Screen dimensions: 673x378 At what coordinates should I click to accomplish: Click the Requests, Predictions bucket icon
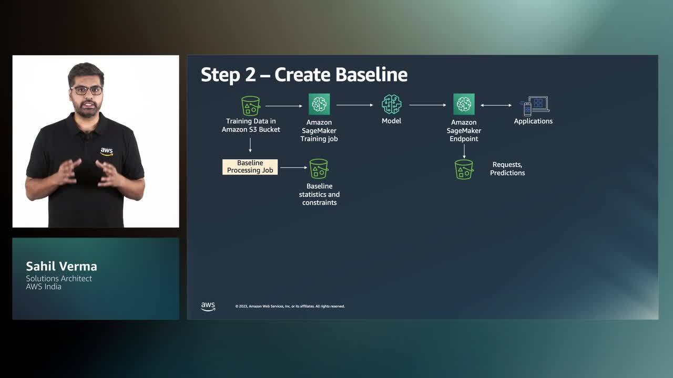(x=464, y=170)
